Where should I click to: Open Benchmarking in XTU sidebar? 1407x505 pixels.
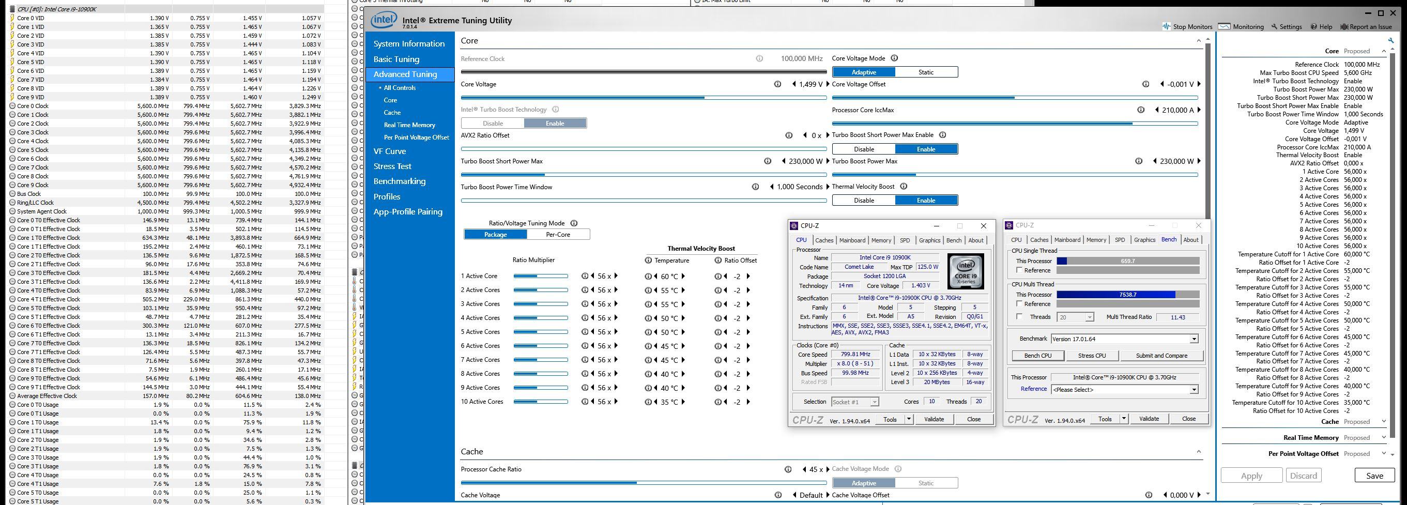click(x=399, y=181)
